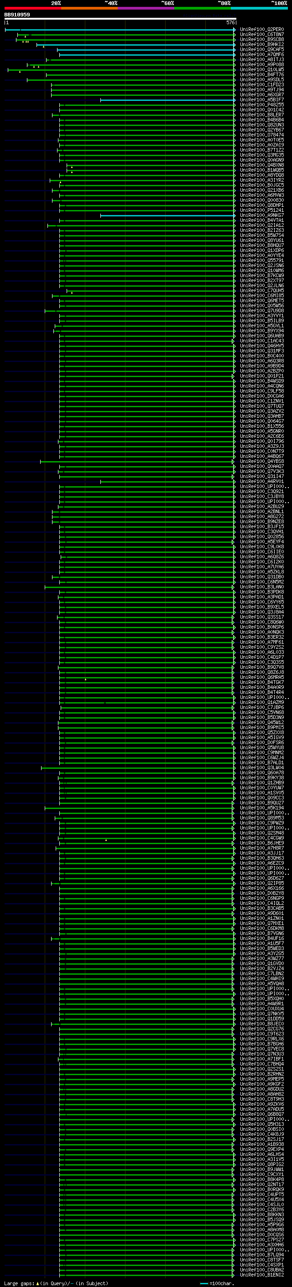Click the white query sequence bar
Screen dimensions: 292x1287
coord(120,19)
